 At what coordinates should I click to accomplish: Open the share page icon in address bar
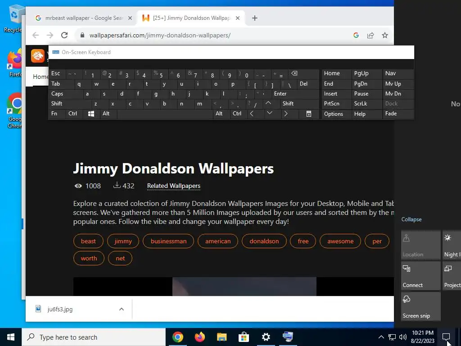click(371, 35)
